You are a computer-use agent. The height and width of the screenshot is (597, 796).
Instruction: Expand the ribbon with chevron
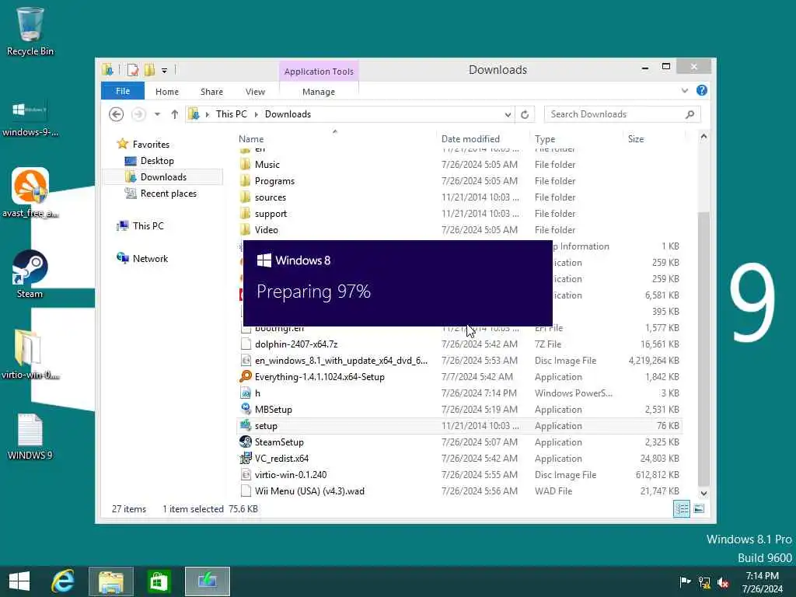685,90
